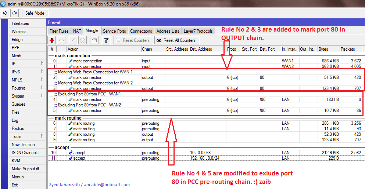Image resolution: width=365 pixels, height=189 pixels.
Task: Sort by the Chain column header
Action: click(153, 49)
